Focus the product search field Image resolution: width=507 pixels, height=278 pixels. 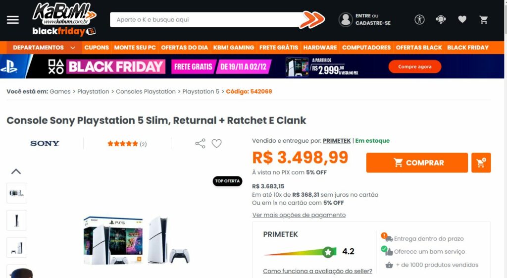(x=205, y=20)
